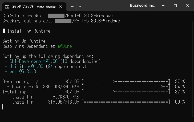The height and width of the screenshot is (122, 194).
Task: Click 'Buzzword Inc.' title text
Action: [x=142, y=5]
